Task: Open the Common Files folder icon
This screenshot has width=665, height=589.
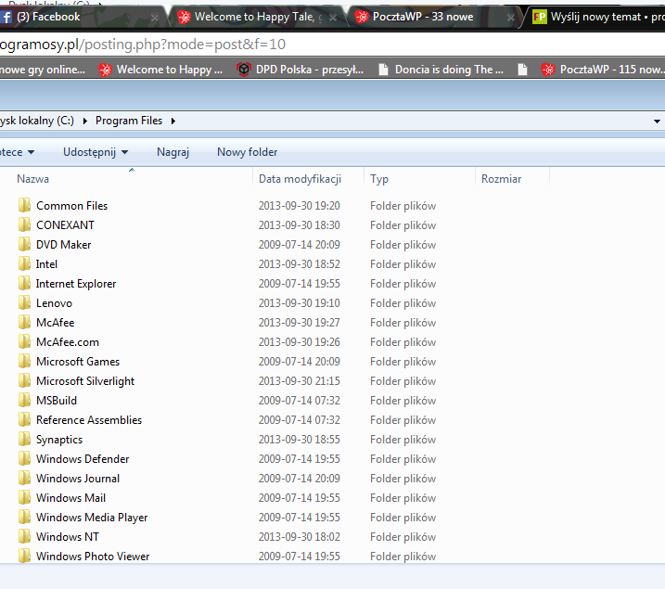Action: point(25,206)
